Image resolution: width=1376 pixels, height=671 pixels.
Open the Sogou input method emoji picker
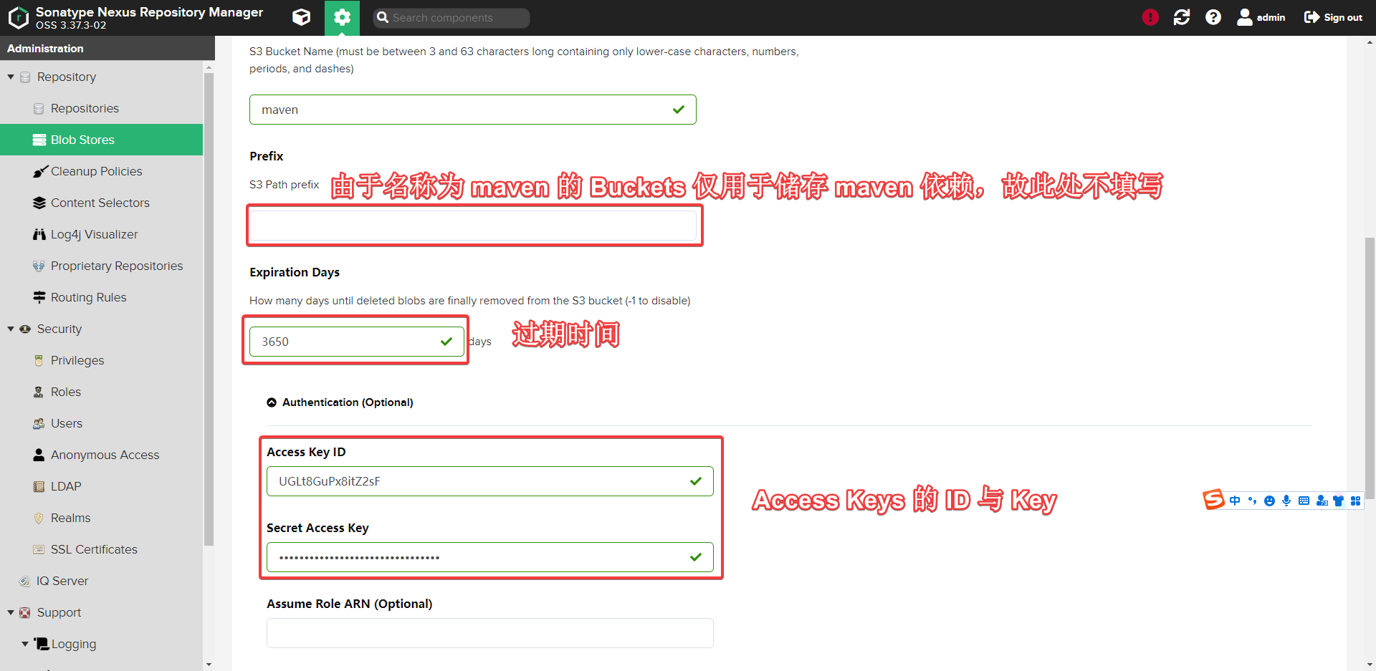(1270, 501)
